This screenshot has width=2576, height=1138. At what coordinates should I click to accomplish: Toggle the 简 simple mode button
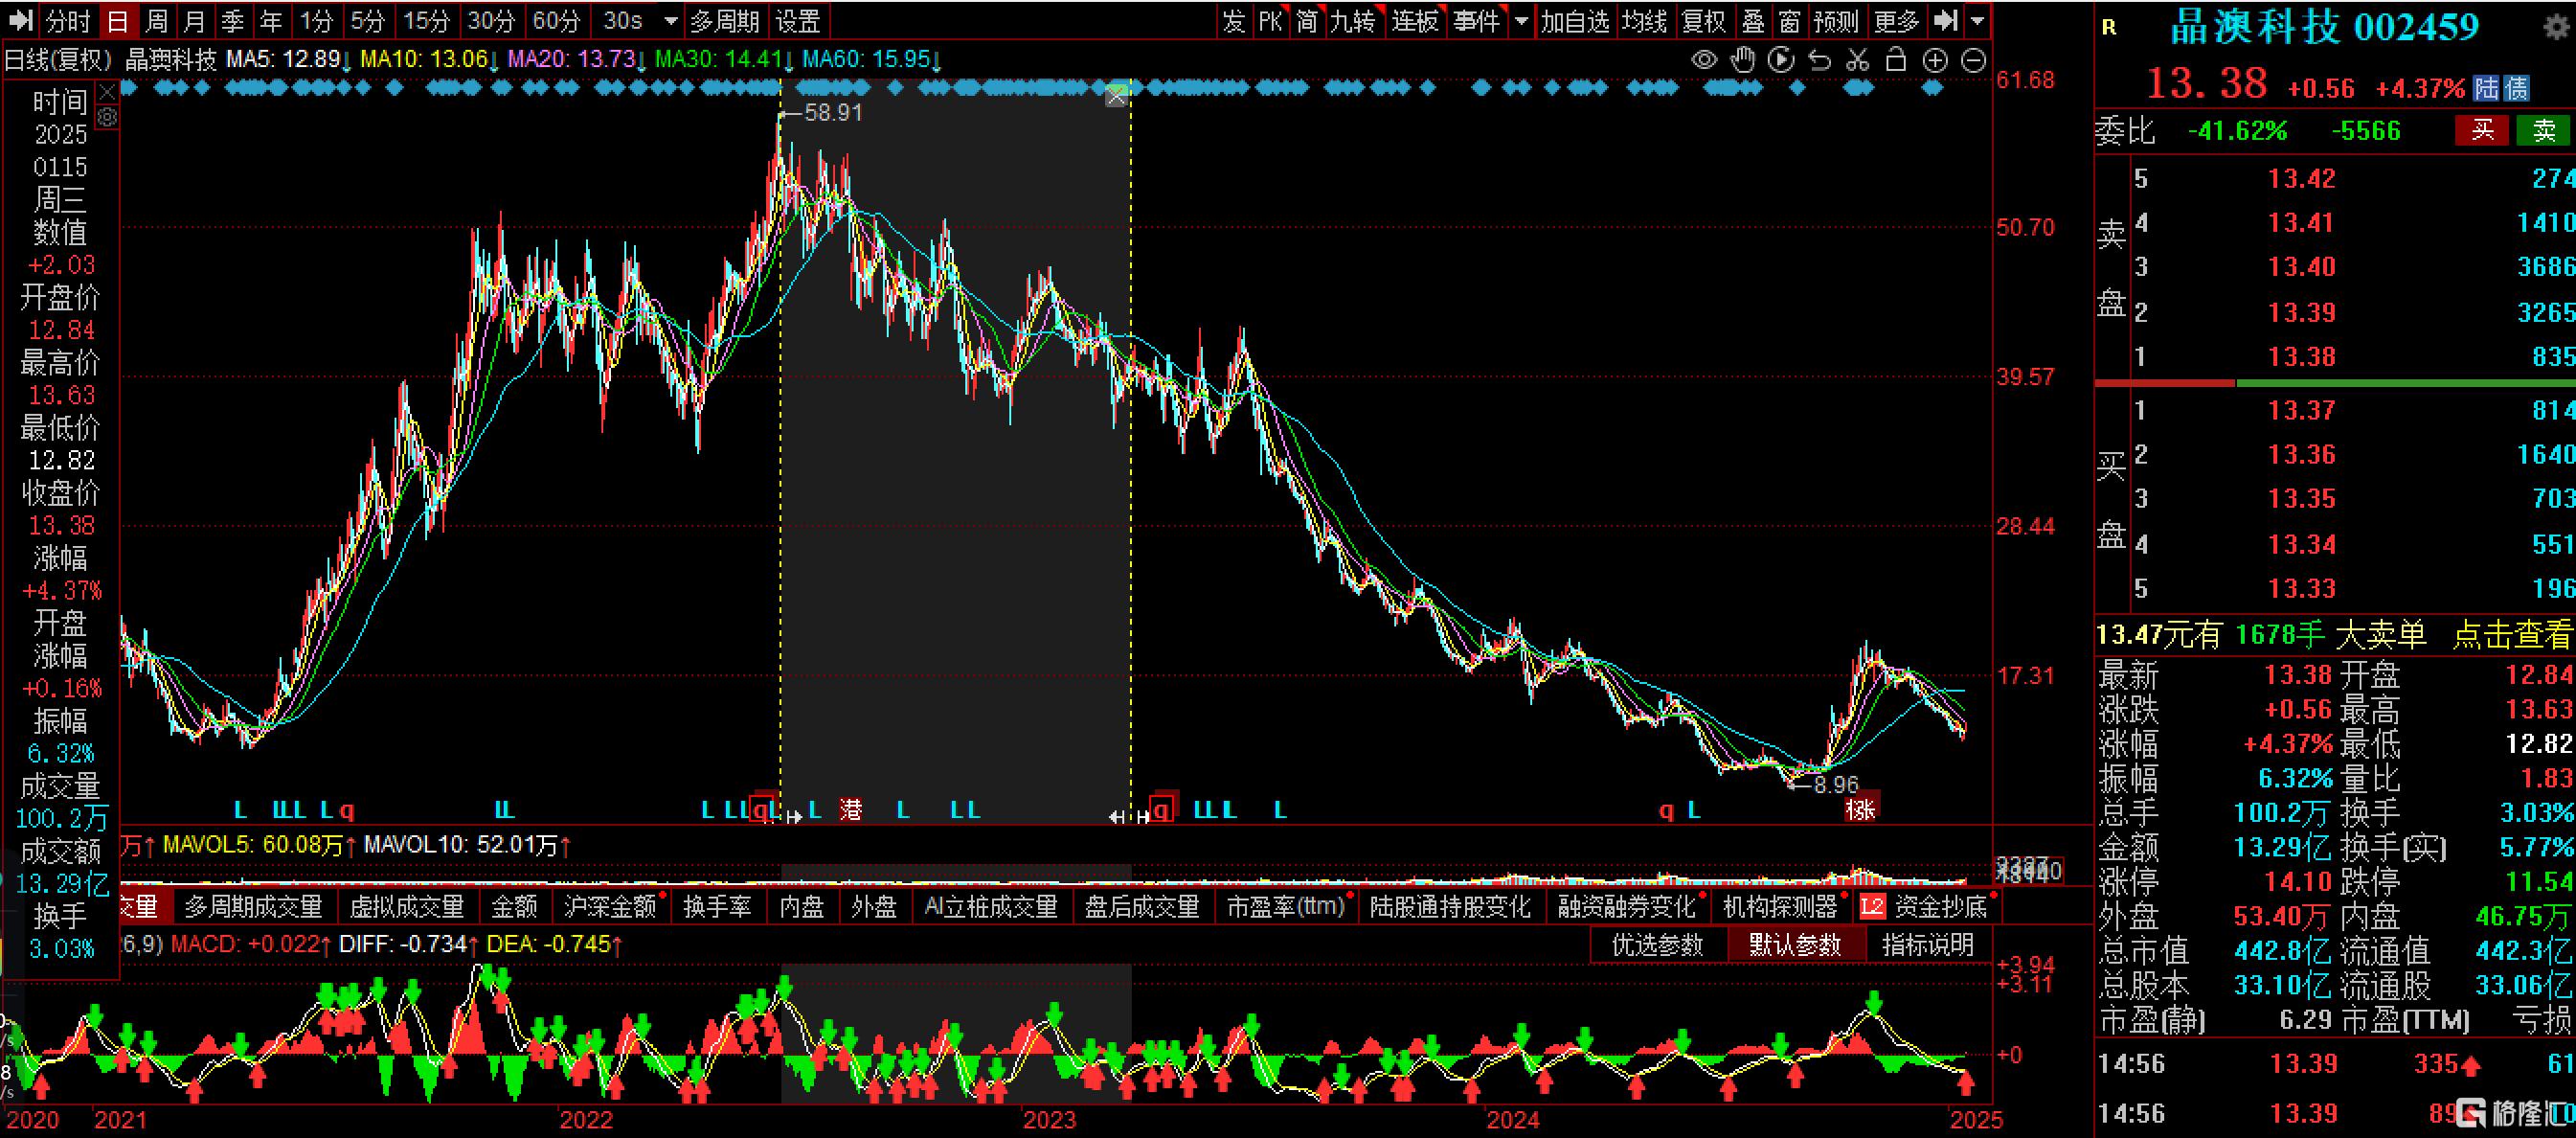(1306, 21)
